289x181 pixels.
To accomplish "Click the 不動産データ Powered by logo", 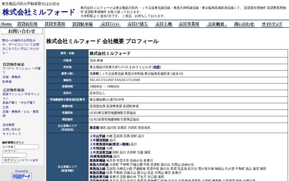I will pos(22,176).
